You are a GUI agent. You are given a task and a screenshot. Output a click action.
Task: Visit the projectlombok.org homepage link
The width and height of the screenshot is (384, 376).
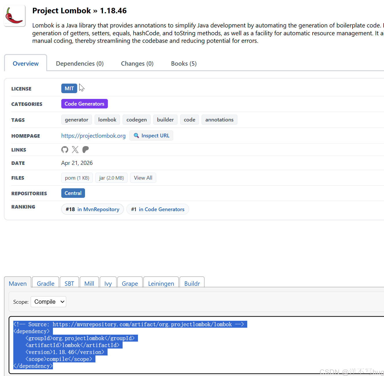[x=93, y=136]
